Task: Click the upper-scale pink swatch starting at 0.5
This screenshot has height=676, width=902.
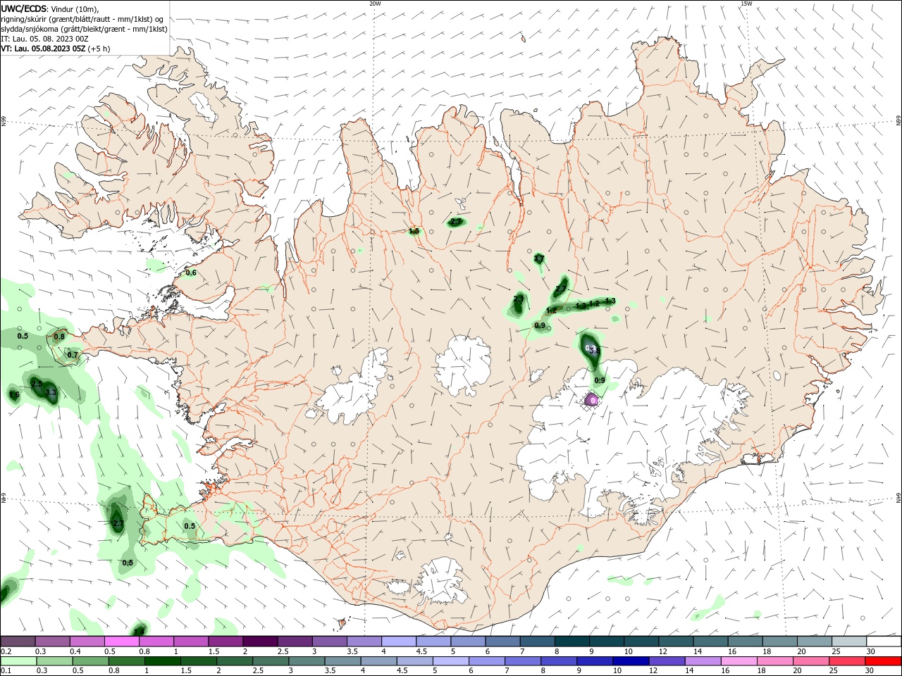Action: pyautogui.click(x=122, y=641)
